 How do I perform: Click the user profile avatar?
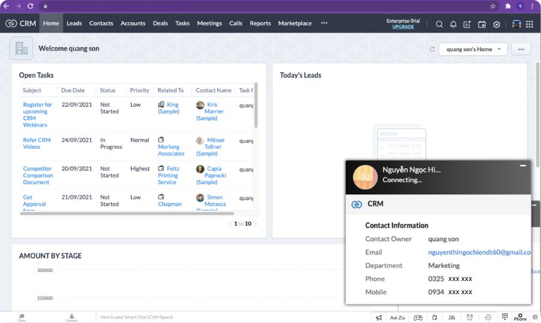click(516, 24)
